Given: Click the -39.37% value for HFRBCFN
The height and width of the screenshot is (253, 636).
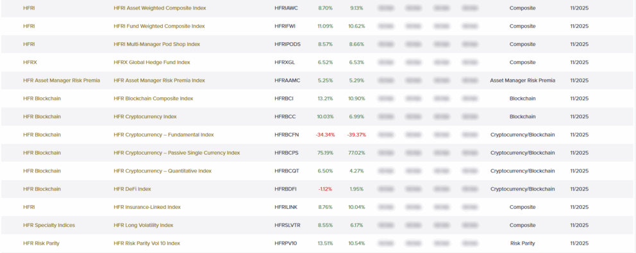Looking at the screenshot, I should tap(356, 135).
